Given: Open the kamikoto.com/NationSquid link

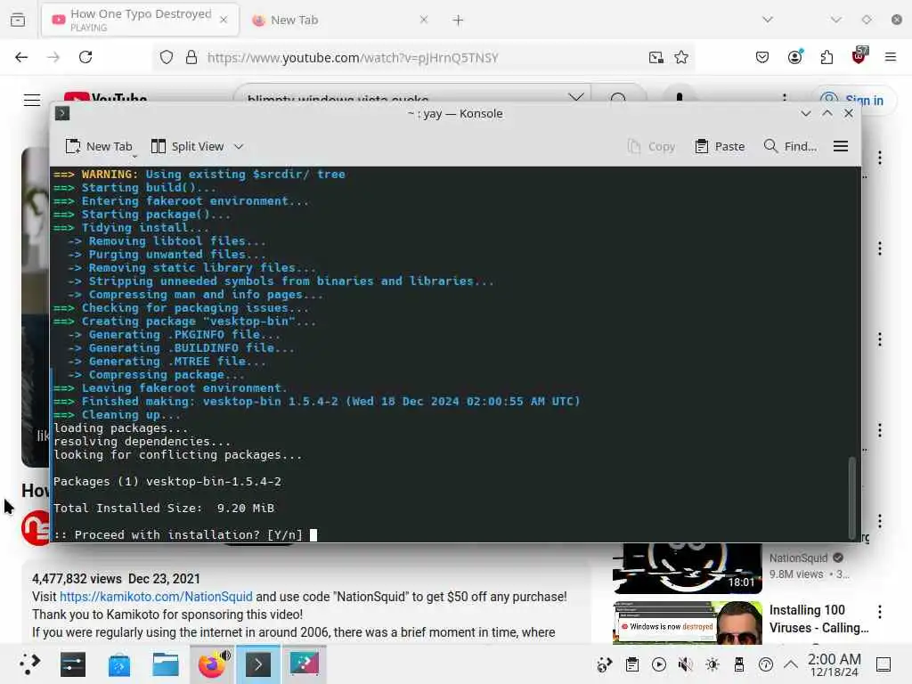Looking at the screenshot, I should click(x=156, y=597).
